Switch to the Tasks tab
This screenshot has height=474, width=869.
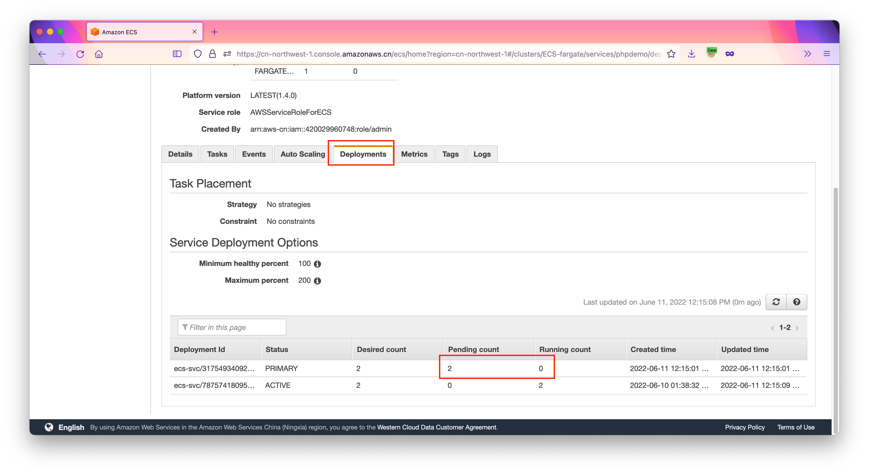[217, 154]
